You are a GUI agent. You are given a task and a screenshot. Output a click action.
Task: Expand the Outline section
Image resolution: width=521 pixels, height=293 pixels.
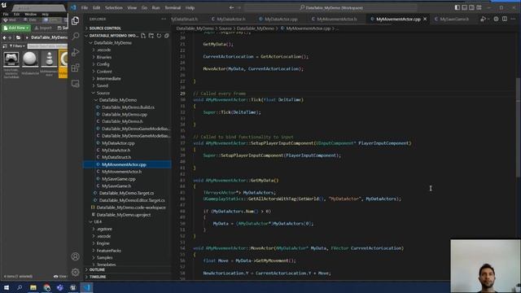click(128, 269)
